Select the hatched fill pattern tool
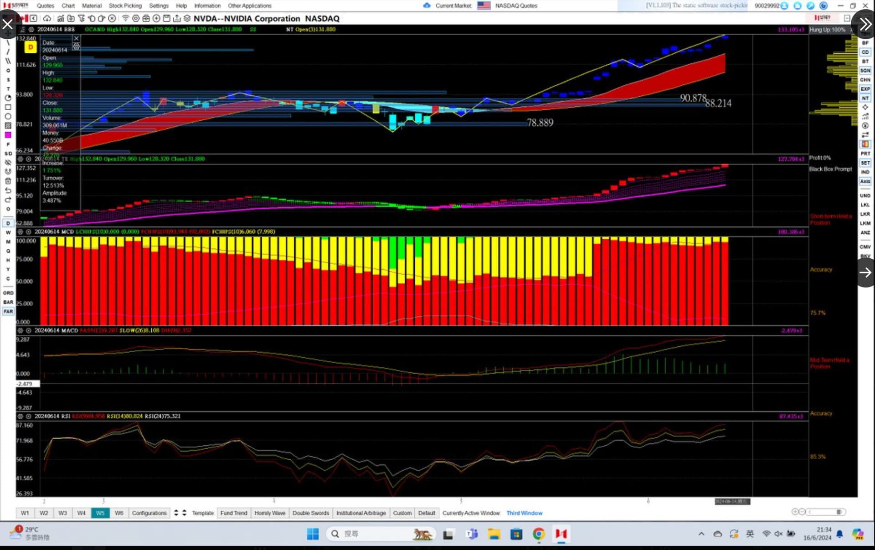Image resolution: width=875 pixels, height=550 pixels. [8, 125]
